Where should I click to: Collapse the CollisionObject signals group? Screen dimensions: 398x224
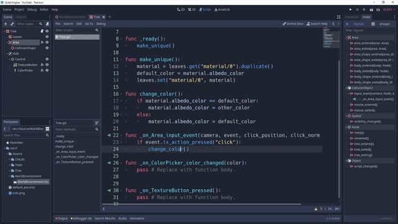pos(347,88)
